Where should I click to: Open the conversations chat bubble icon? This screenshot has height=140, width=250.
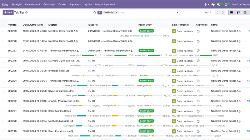(x=213, y=4)
